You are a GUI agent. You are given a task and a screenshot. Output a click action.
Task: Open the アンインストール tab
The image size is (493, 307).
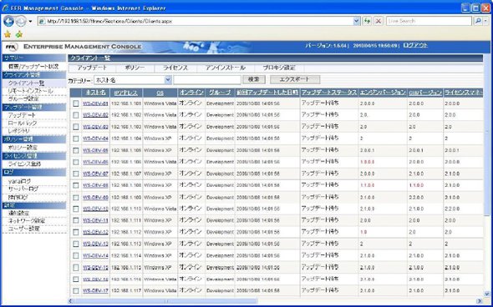(x=226, y=68)
